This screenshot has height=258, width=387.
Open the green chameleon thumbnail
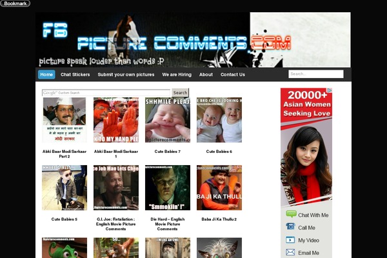click(64, 248)
